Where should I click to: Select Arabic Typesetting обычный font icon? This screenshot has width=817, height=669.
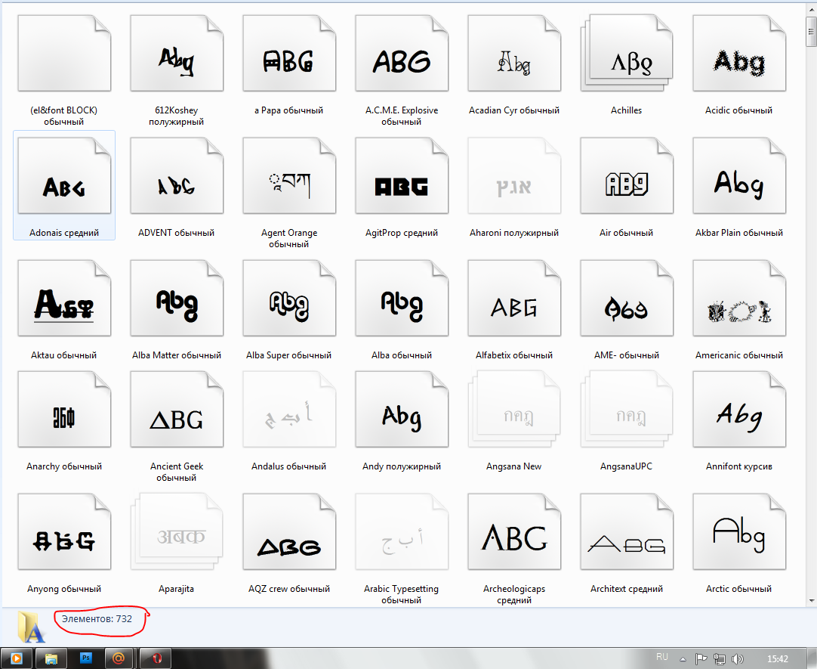point(402,532)
